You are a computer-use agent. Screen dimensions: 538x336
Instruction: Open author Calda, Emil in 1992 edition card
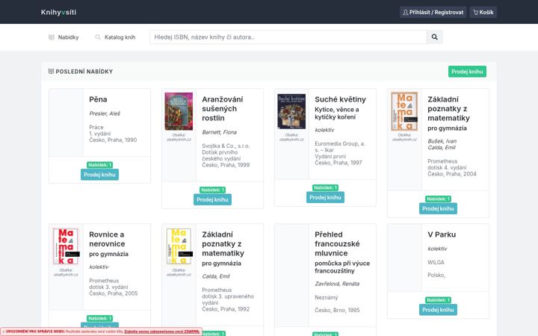(216, 276)
